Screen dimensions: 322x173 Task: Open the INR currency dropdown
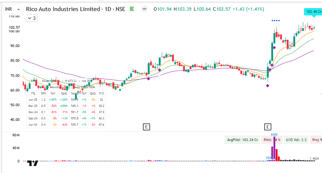(12, 9)
